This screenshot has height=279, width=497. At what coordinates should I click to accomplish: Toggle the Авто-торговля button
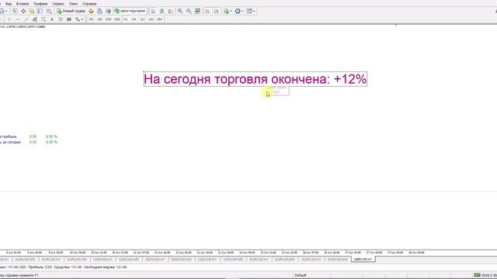[x=130, y=11]
